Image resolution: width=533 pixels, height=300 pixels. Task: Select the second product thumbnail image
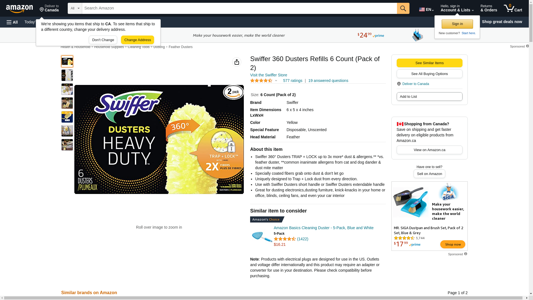(x=67, y=75)
